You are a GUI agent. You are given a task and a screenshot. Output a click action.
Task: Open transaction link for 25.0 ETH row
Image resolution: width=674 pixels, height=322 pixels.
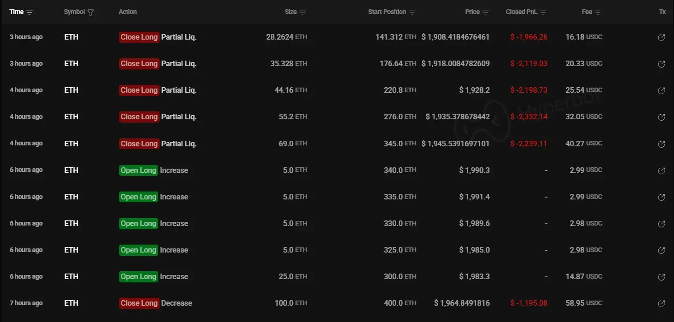tap(661, 277)
